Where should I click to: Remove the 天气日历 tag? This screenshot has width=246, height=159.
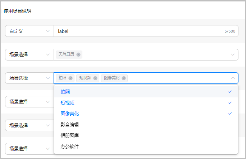[x=78, y=54]
